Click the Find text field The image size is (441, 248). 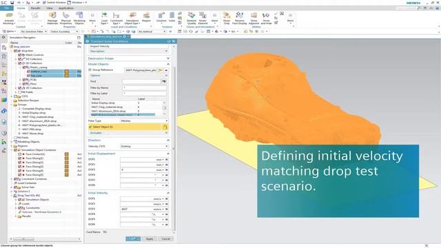[141, 81]
